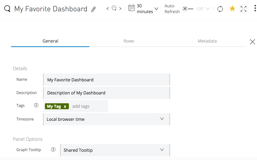
Task: Shift time range back with left arrow
Action: click(108, 9)
